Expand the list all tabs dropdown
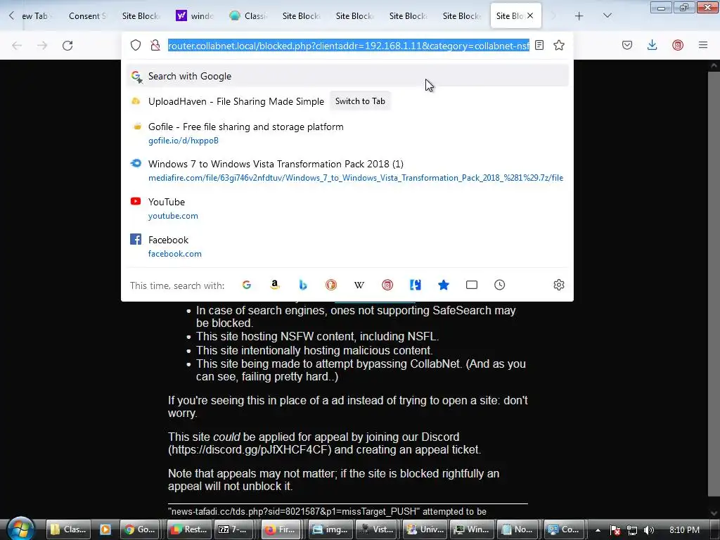The width and height of the screenshot is (720, 540). (x=607, y=16)
